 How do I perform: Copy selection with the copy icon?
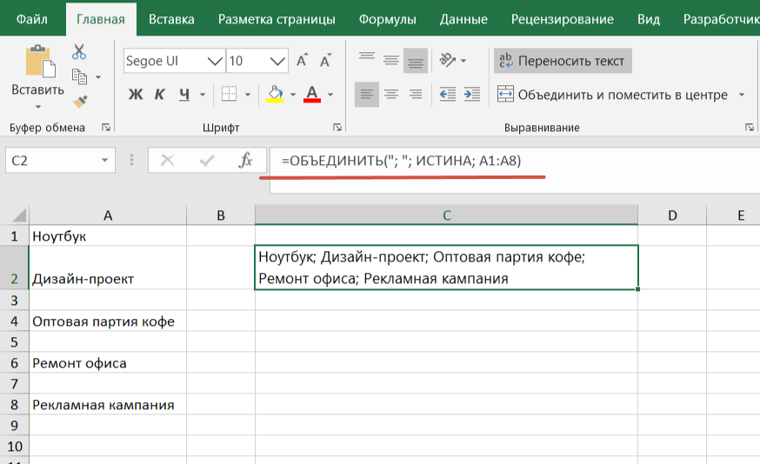[79, 76]
